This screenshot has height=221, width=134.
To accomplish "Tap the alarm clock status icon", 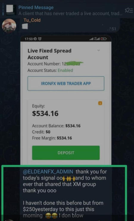I will 40,39.
